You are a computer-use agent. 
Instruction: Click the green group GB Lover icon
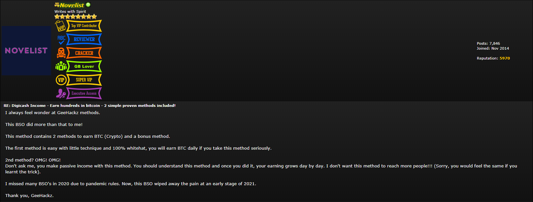(61, 66)
